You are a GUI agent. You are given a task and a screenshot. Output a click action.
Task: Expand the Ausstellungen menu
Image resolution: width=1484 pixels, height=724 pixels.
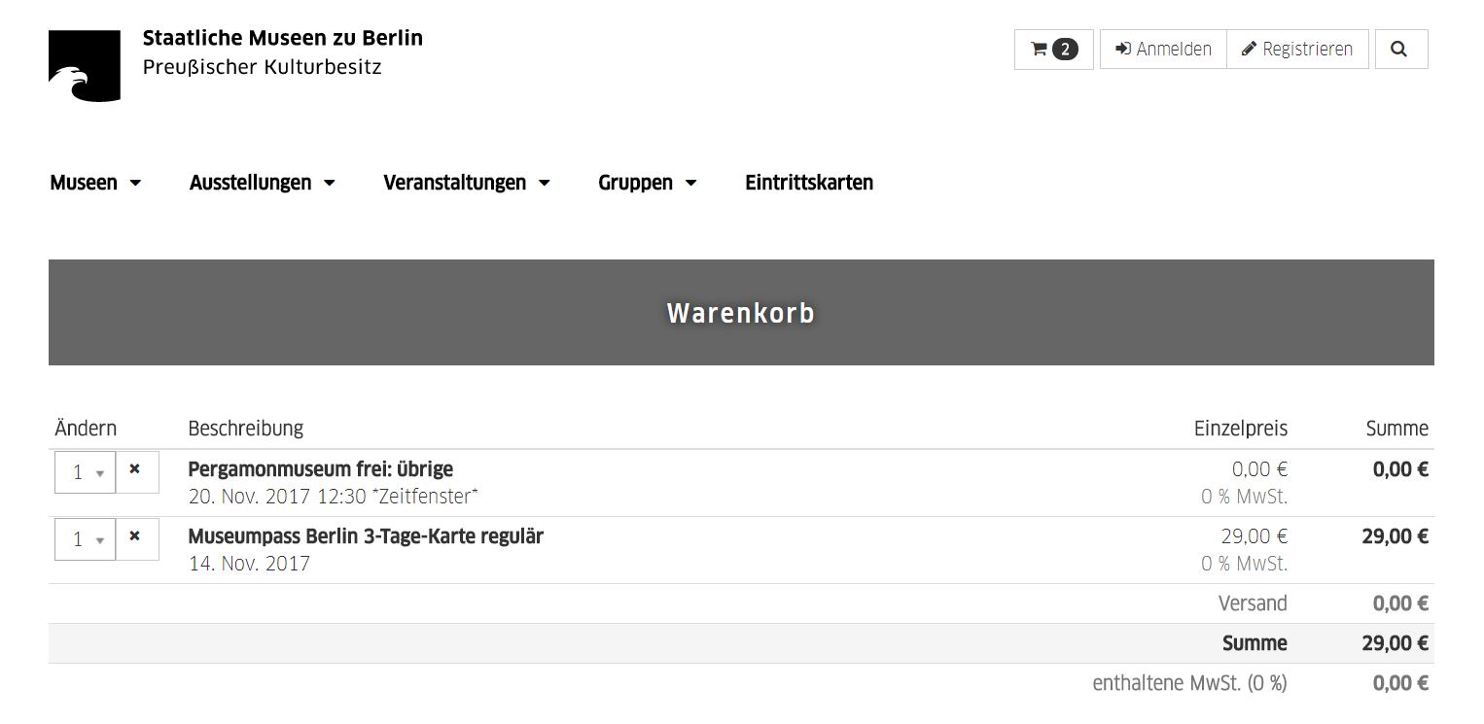coord(263,183)
